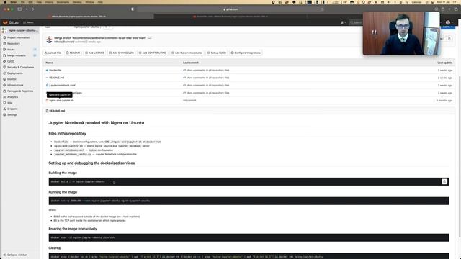The image size is (461, 259).
Task: Open the Bookmarks menu
Action: [63, 2]
